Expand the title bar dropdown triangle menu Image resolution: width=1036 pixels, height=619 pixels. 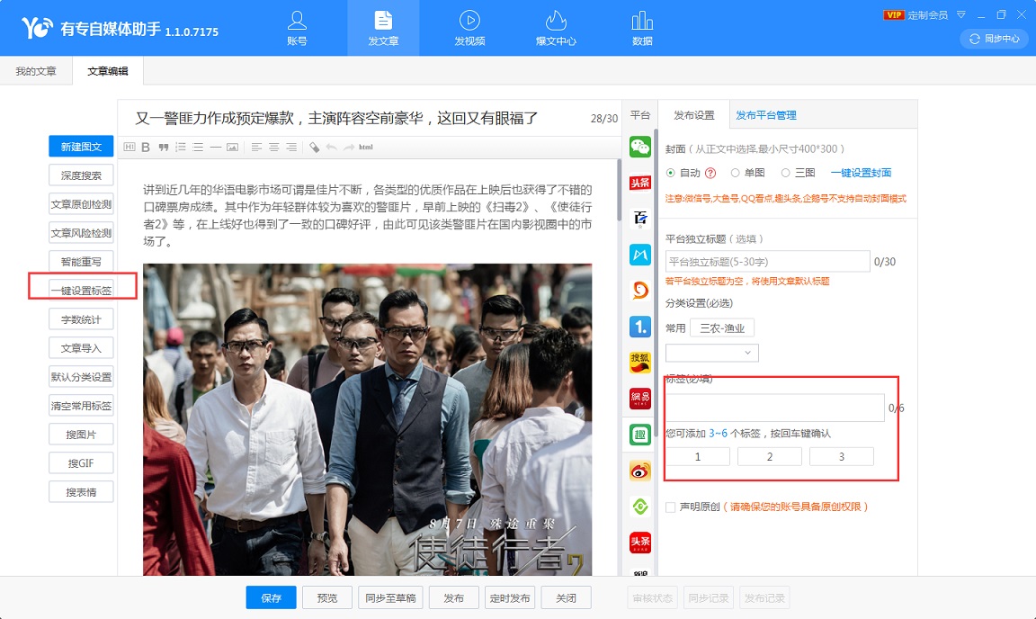tap(961, 13)
